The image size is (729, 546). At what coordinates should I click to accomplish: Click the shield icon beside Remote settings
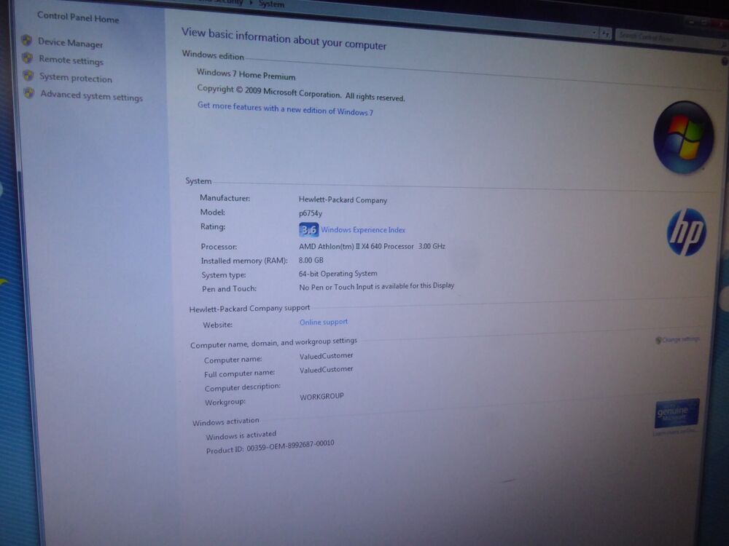28,58
